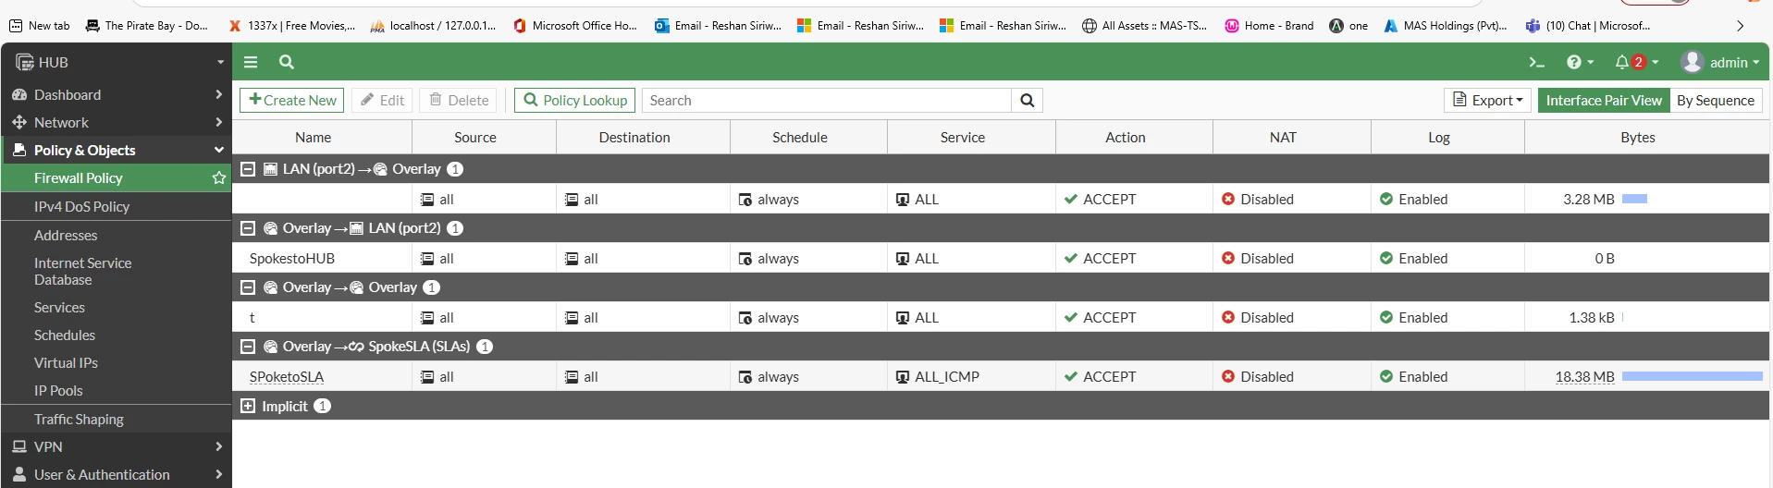
Task: Open the CLI console icon
Action: click(x=1536, y=62)
